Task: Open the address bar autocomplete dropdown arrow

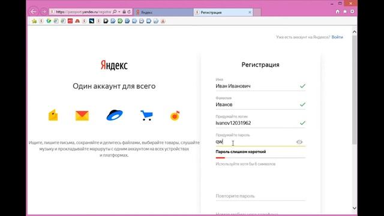Action: [119, 12]
